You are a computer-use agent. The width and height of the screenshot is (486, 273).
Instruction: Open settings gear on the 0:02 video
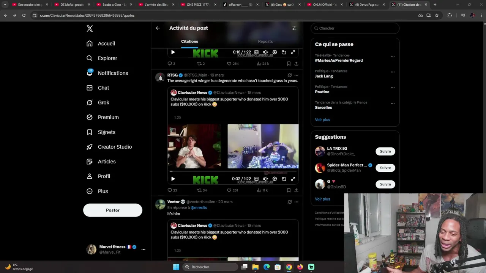(x=275, y=179)
